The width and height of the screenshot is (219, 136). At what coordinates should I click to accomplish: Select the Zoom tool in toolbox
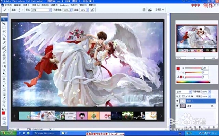(4, 105)
